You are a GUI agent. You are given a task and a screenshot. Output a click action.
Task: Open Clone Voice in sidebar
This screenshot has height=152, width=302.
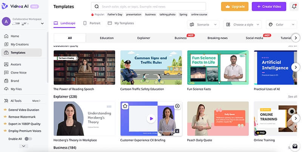(x=18, y=72)
